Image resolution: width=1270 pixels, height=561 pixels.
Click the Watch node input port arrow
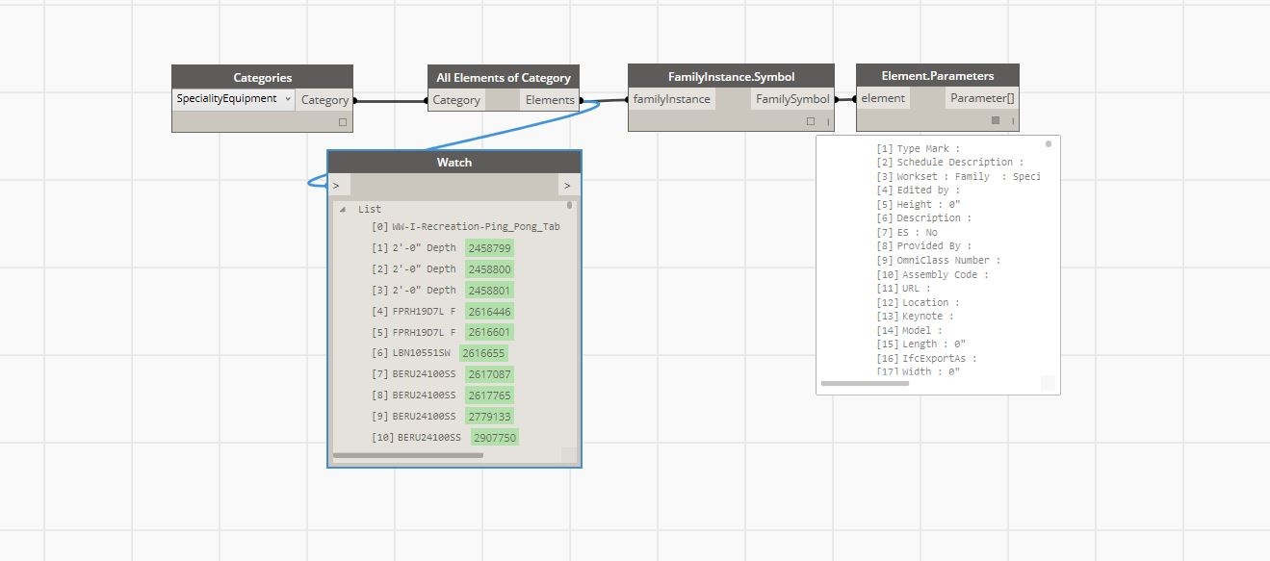(335, 185)
